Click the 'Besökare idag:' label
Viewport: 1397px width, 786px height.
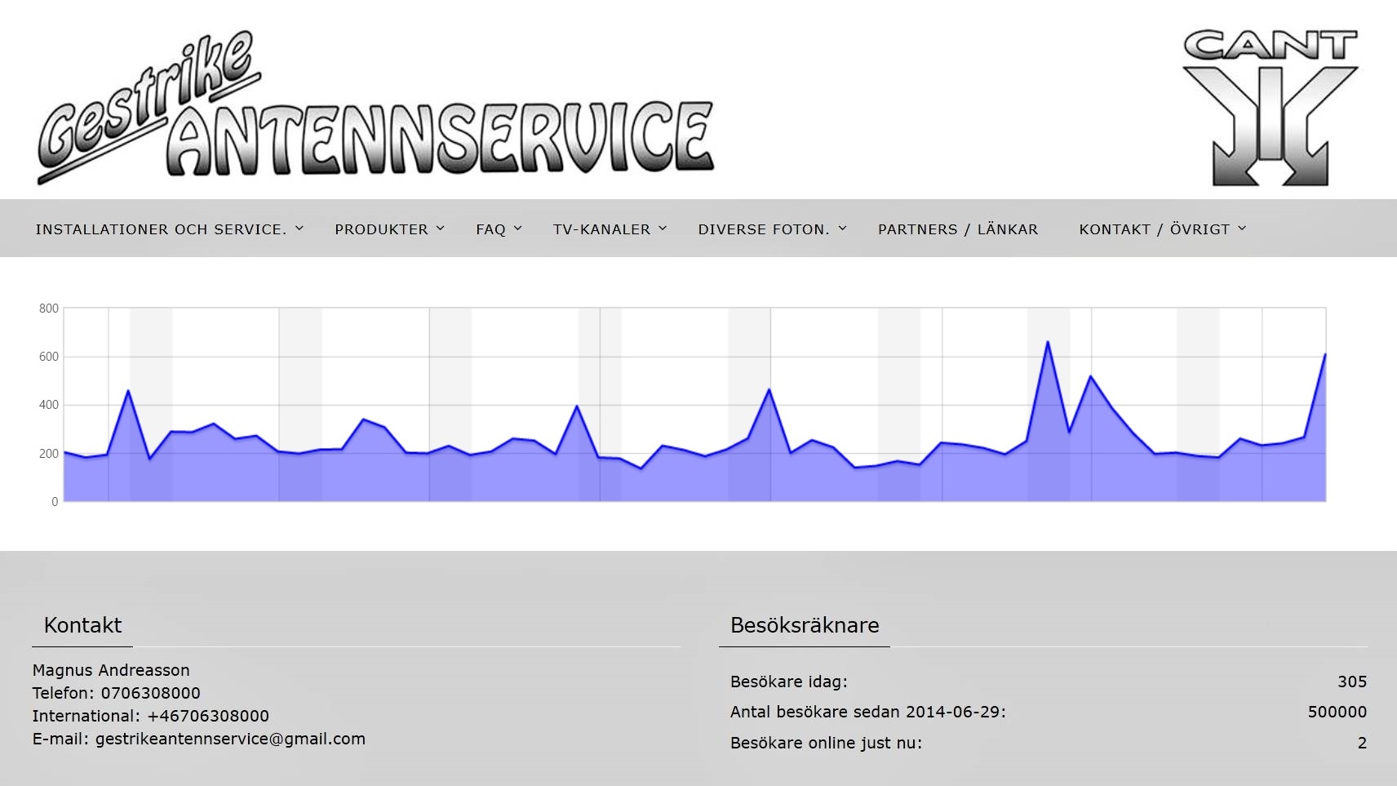point(789,682)
